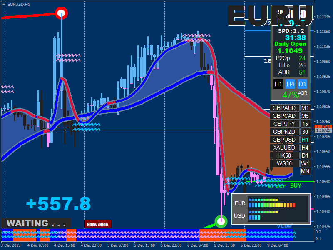
Task: Select the D1 button in the timeframe column
Action: pyautogui.click(x=305, y=155)
